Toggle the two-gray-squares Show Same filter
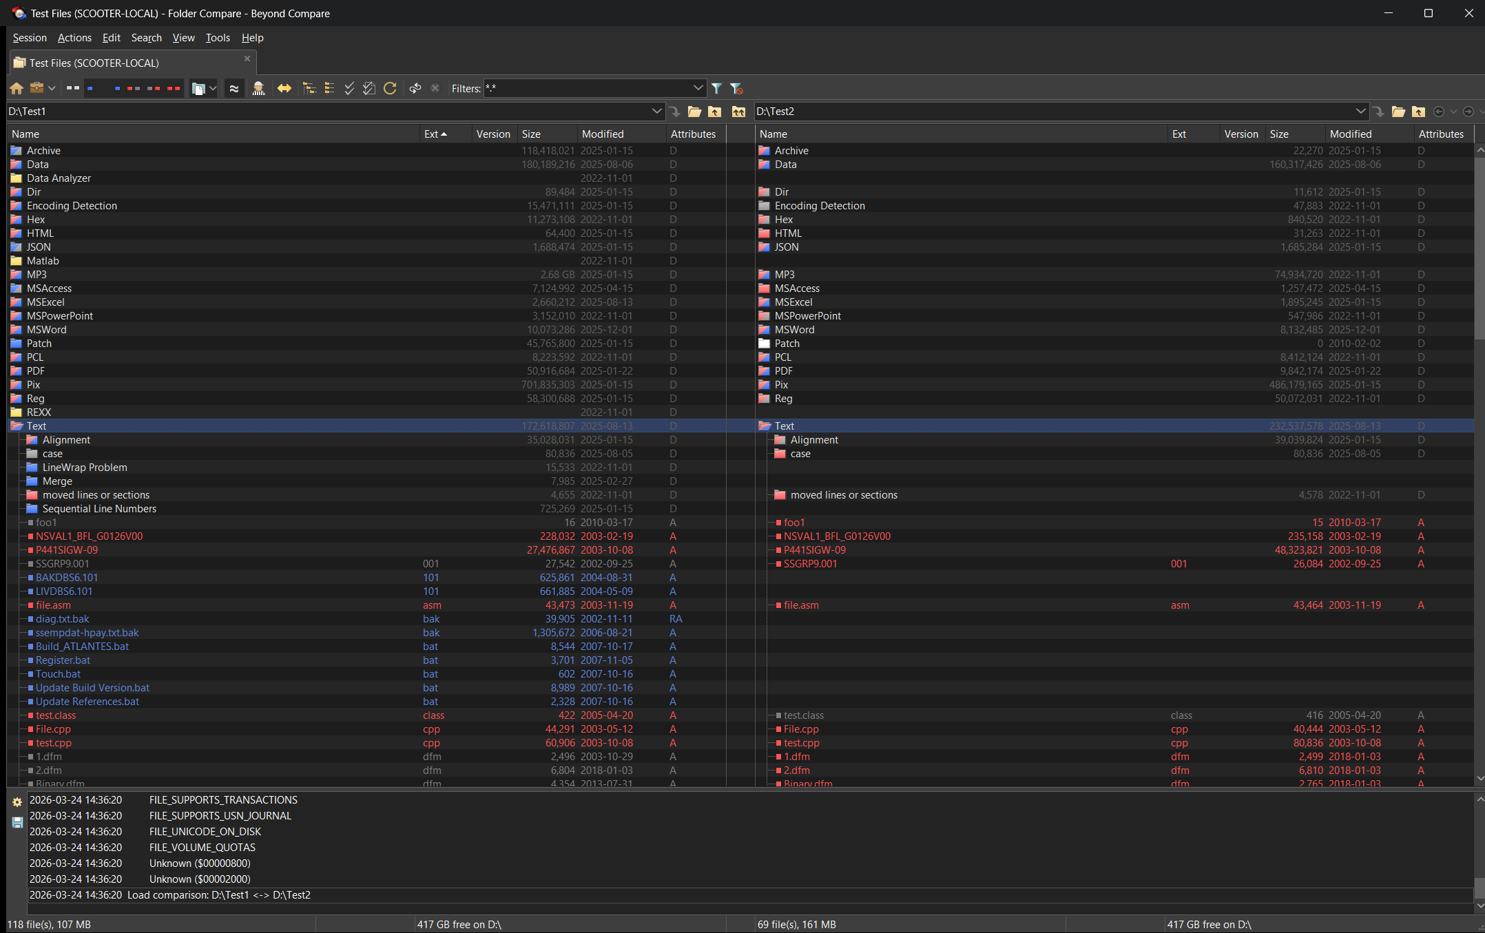Screen dimensions: 1485x933 point(73,88)
